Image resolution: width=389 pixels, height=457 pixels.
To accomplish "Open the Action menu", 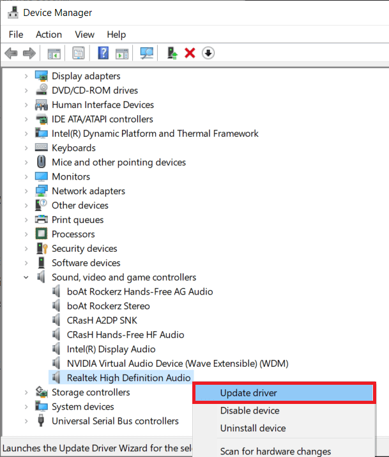I will 49,35.
